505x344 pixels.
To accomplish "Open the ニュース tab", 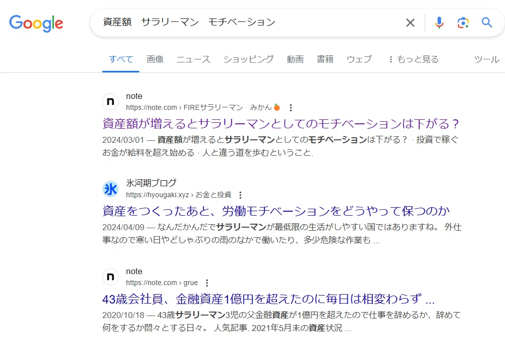I will (x=193, y=59).
